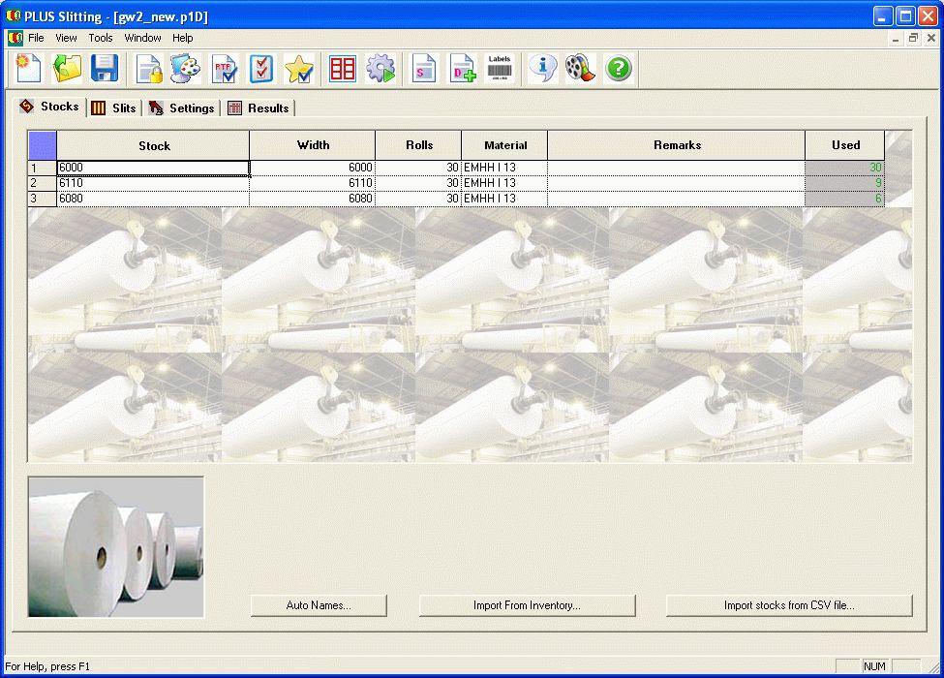Screen dimensions: 944x678
Task: Run the slitting optimization gear icon
Action: (x=381, y=68)
